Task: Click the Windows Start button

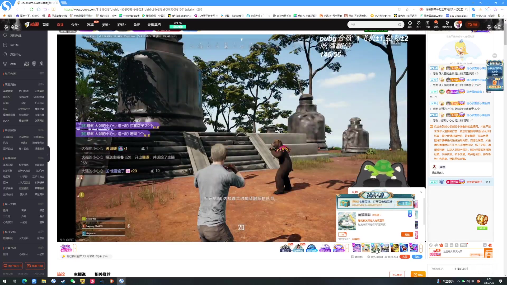Action: [4, 281]
